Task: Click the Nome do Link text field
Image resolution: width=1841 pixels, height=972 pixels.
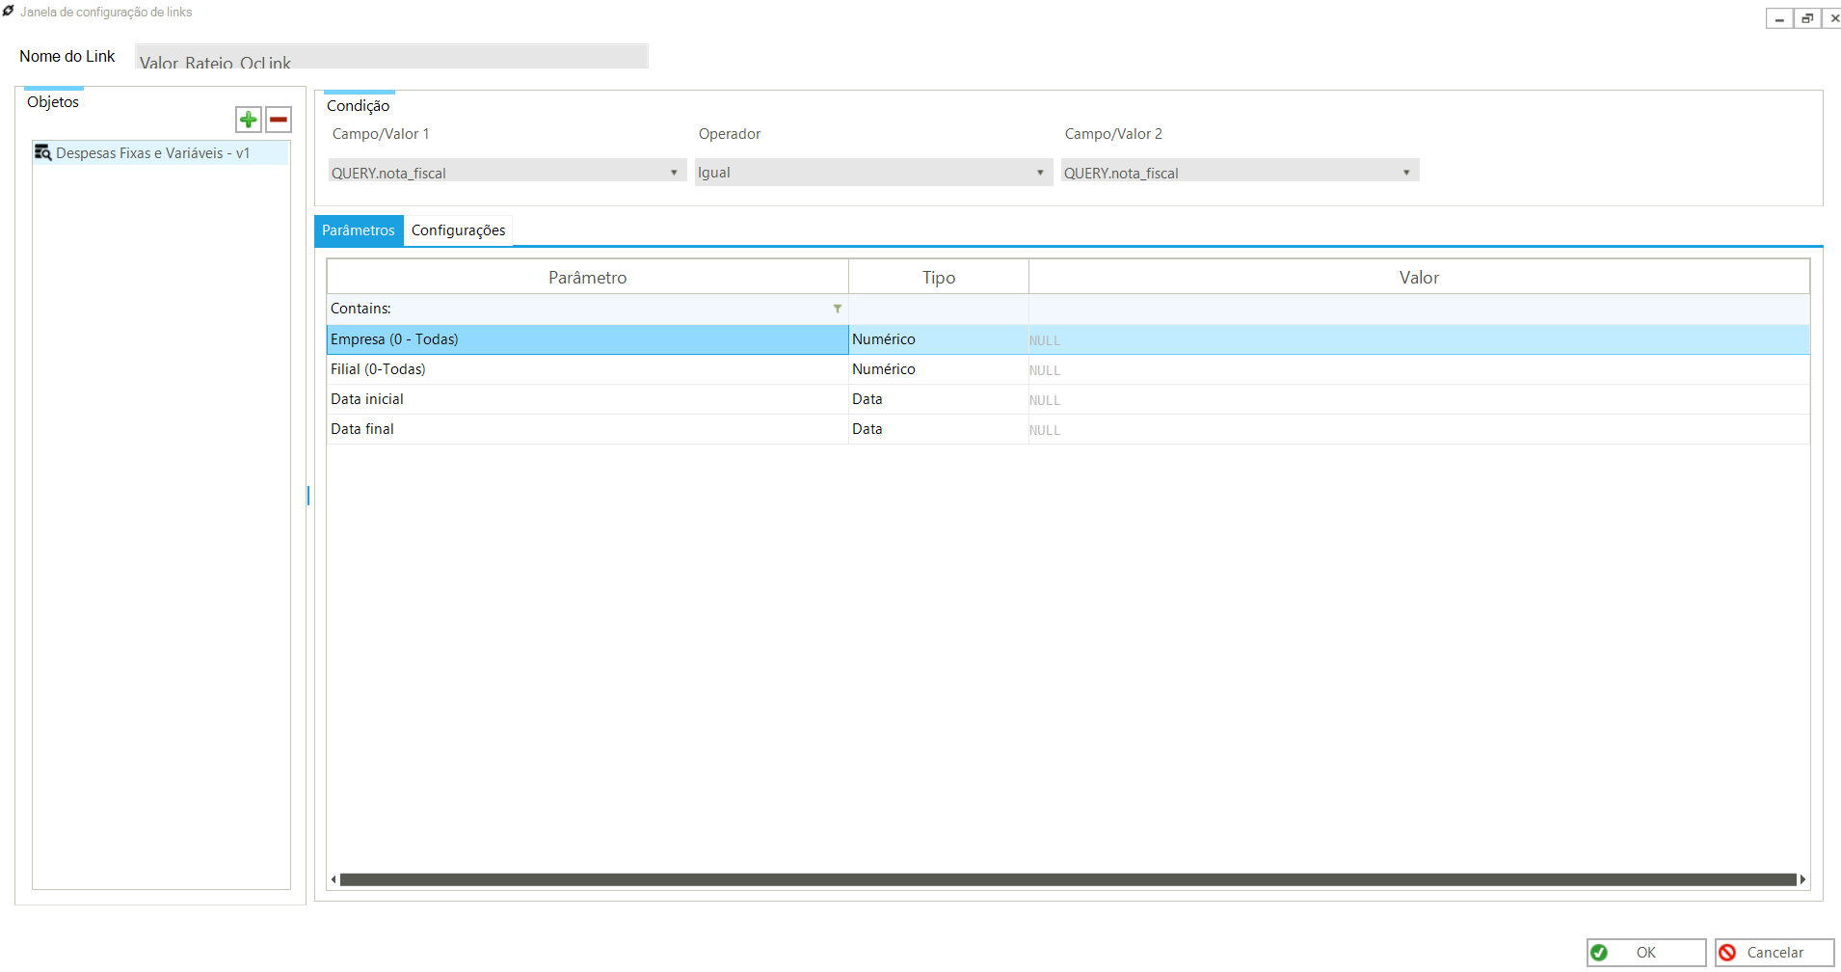Action: tap(391, 58)
